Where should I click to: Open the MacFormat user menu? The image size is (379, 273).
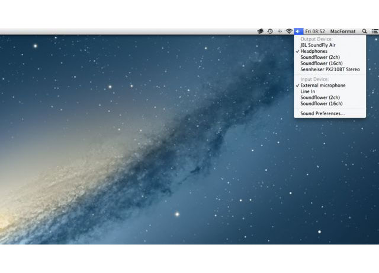tap(343, 31)
